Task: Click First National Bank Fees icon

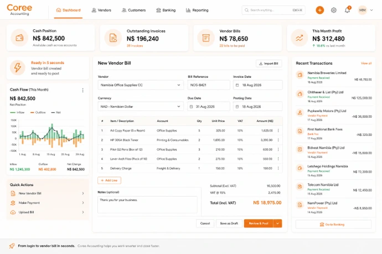Action: click(300, 131)
